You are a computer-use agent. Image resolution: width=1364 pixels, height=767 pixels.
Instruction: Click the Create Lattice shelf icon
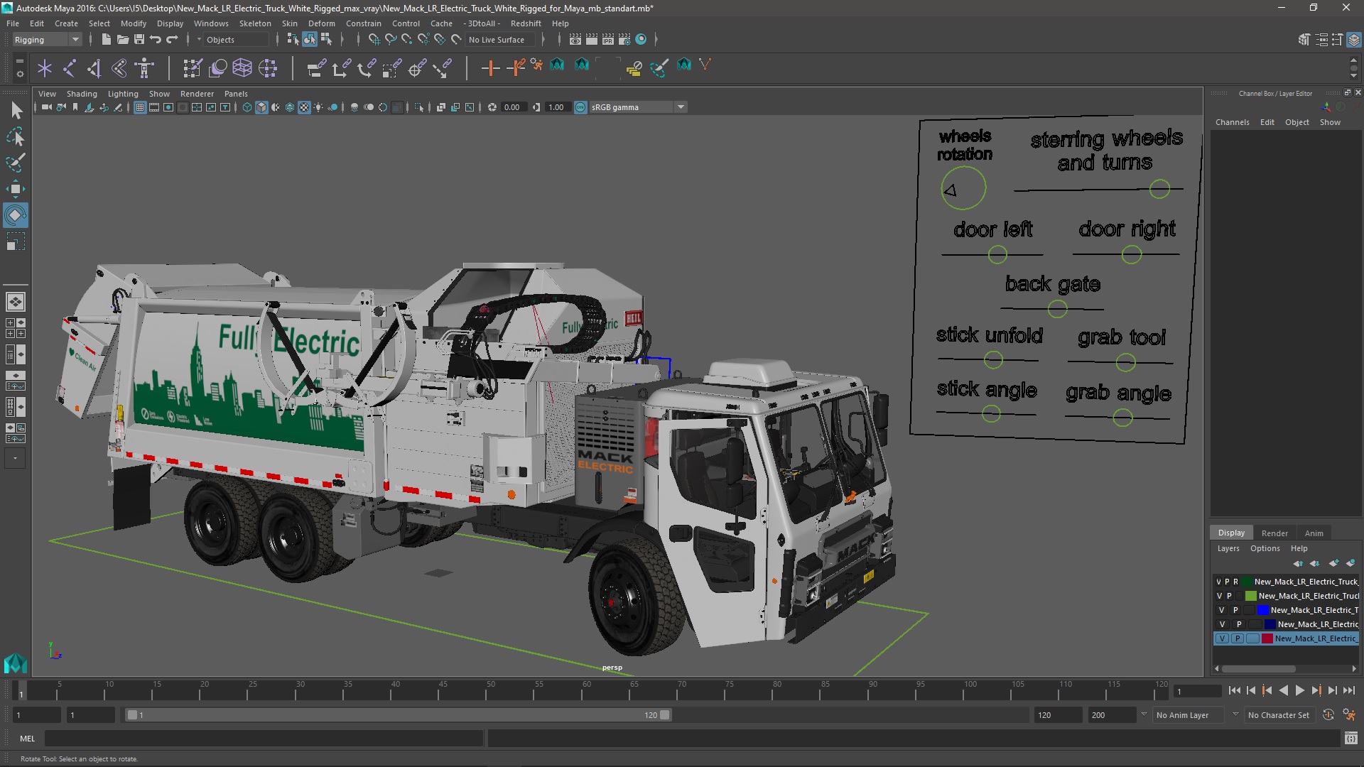(x=242, y=68)
